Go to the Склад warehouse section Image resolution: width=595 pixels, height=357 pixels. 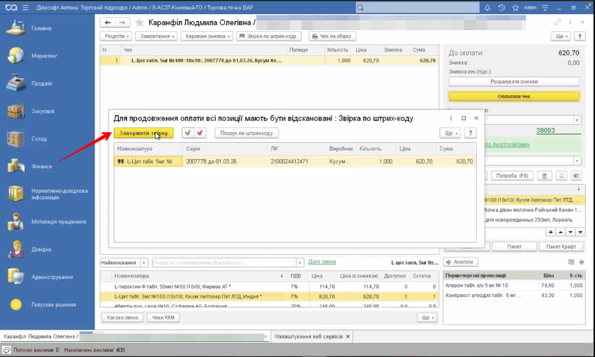[39, 139]
